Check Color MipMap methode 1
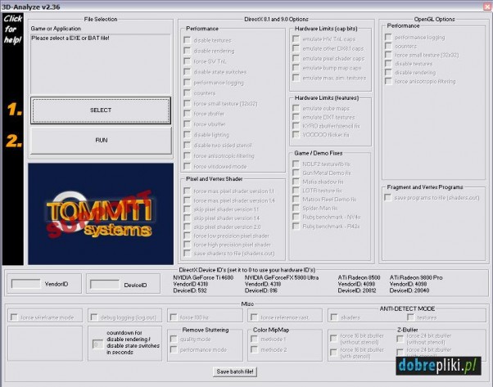493x387 pixels. [254, 339]
